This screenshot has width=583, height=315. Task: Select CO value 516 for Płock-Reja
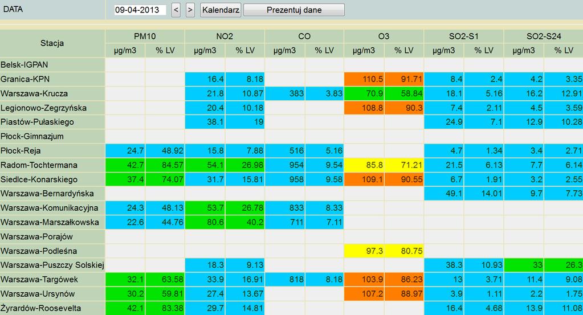click(284, 151)
